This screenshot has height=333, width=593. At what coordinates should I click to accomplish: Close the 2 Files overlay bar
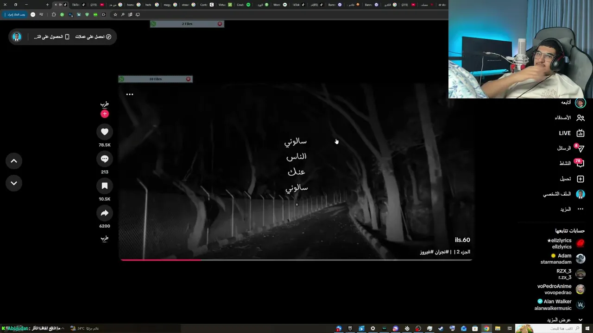pos(220,24)
